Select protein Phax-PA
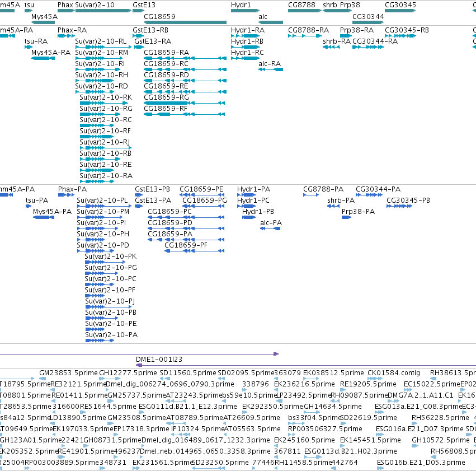The height and width of the screenshot is (471, 476). coord(72,189)
